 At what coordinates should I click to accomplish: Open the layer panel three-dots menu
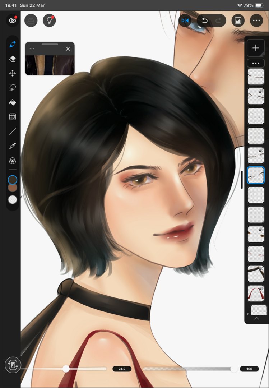(256, 63)
